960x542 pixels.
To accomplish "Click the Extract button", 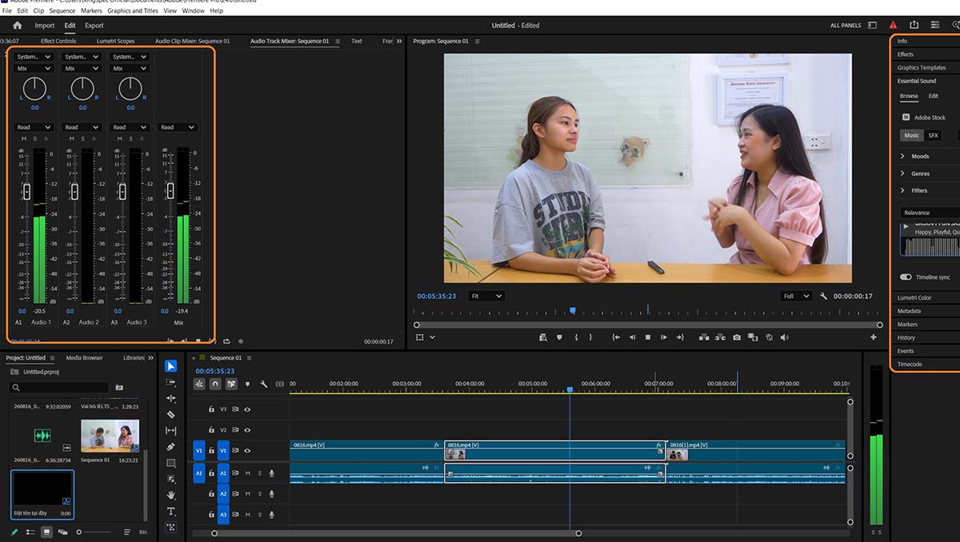I will [x=721, y=337].
